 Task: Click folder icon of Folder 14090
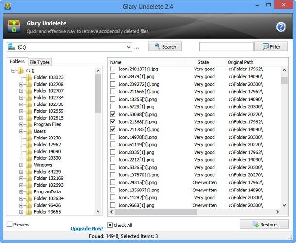tap(29, 151)
